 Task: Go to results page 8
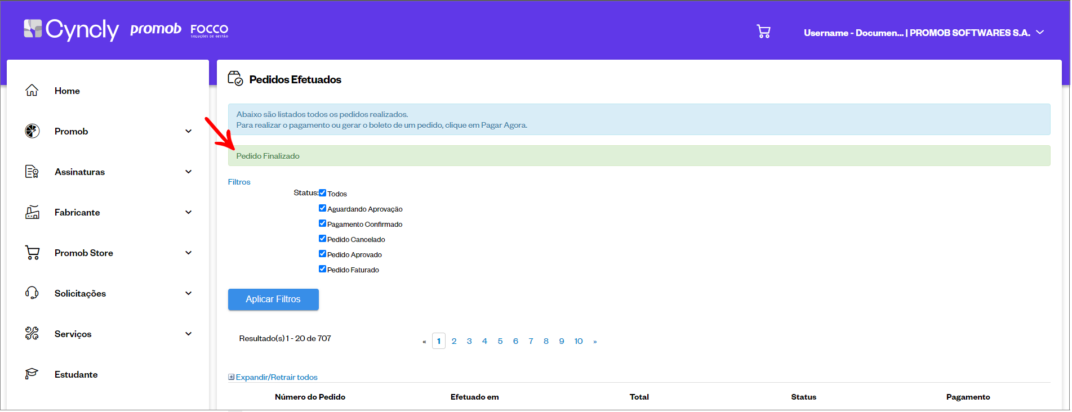pyautogui.click(x=546, y=341)
